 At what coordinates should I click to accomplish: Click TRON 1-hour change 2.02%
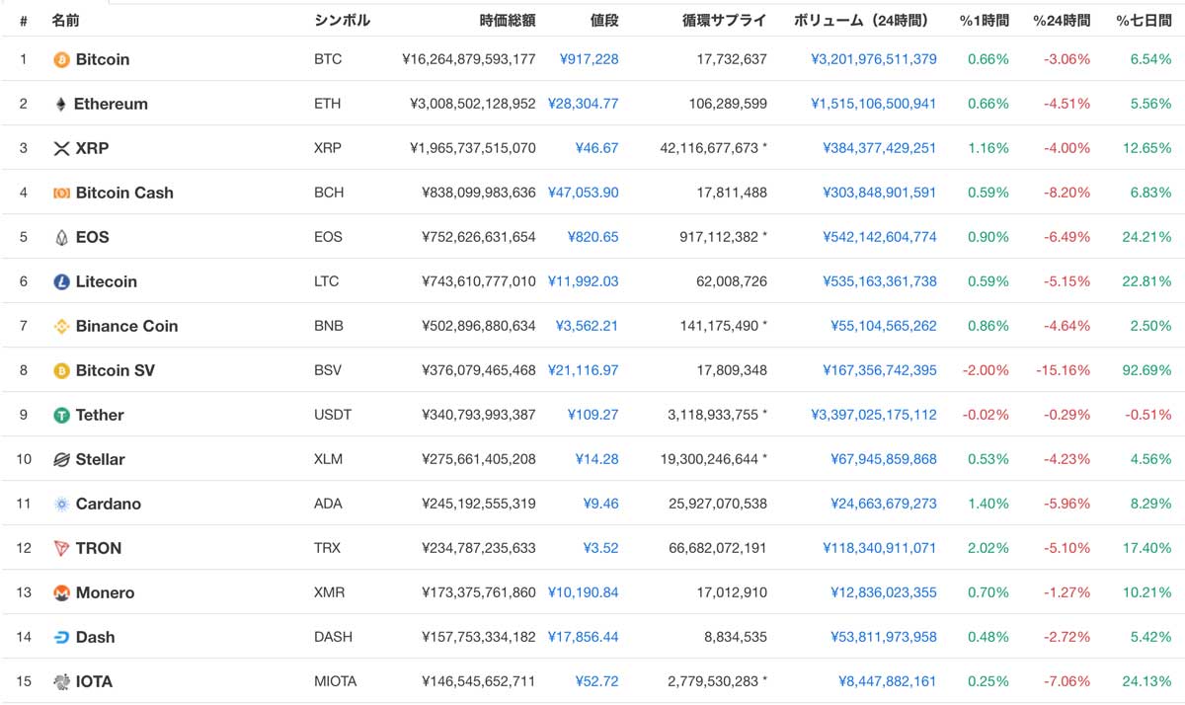(x=988, y=548)
